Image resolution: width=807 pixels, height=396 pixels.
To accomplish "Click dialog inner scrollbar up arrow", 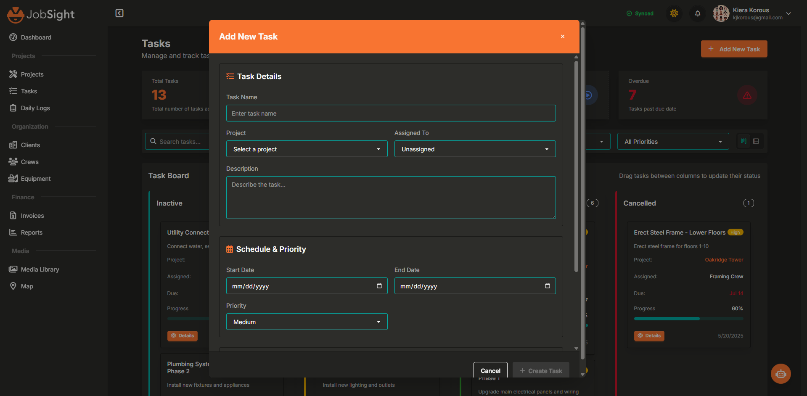I will click(577, 57).
